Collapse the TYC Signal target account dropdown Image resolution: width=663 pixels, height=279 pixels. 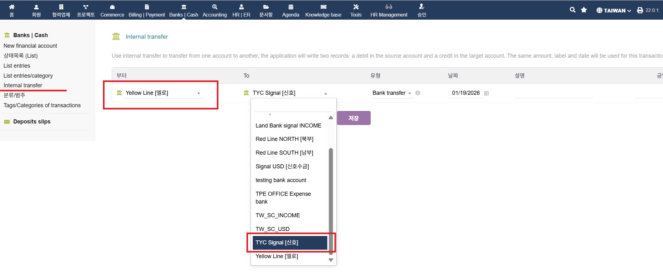point(325,93)
